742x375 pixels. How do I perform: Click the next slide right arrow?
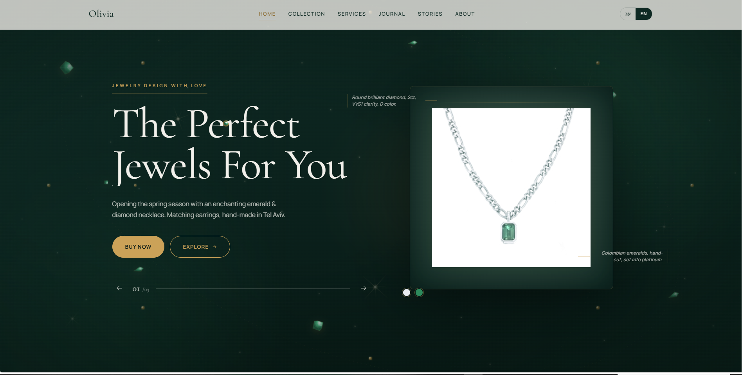coord(364,288)
